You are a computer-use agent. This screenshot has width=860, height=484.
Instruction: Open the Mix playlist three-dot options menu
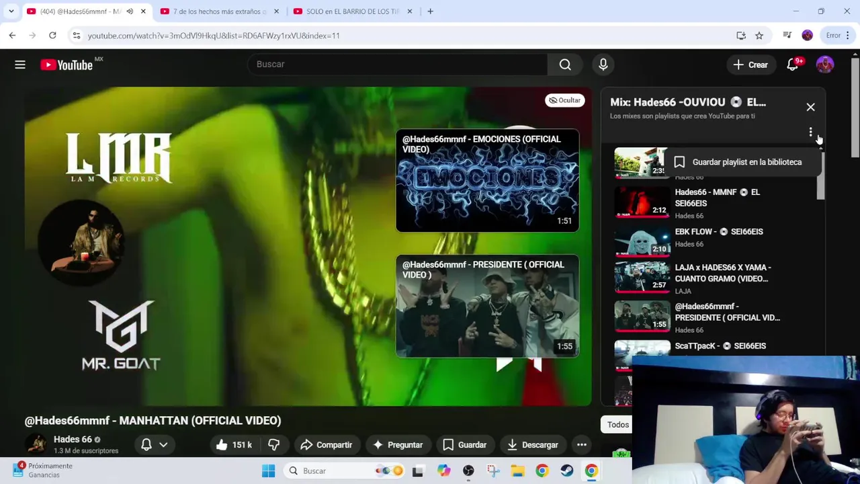pos(810,132)
